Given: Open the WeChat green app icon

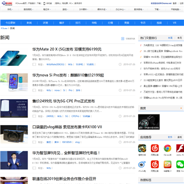Looking at the screenshot, I should (180, 165).
